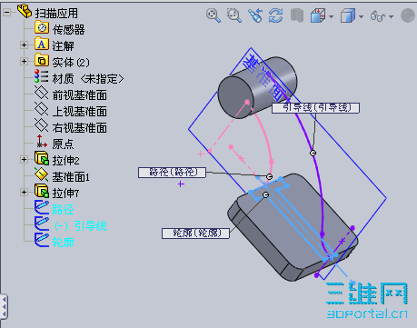Click the Display Style box icon
417x328 pixels.
pyautogui.click(x=348, y=15)
